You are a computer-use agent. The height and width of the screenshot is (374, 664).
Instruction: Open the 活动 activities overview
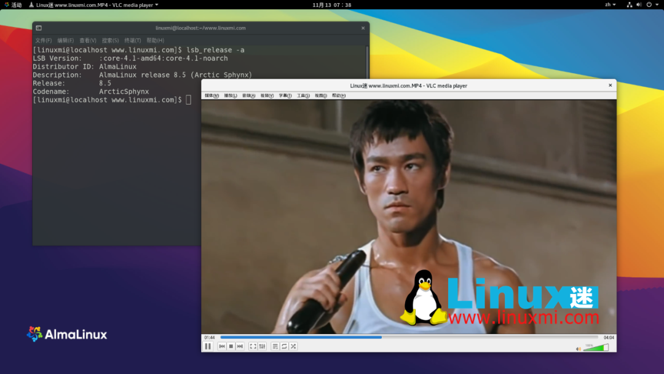coord(13,5)
